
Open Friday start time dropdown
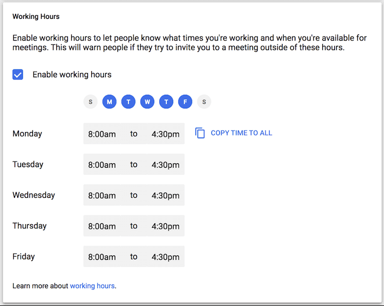[x=102, y=257]
